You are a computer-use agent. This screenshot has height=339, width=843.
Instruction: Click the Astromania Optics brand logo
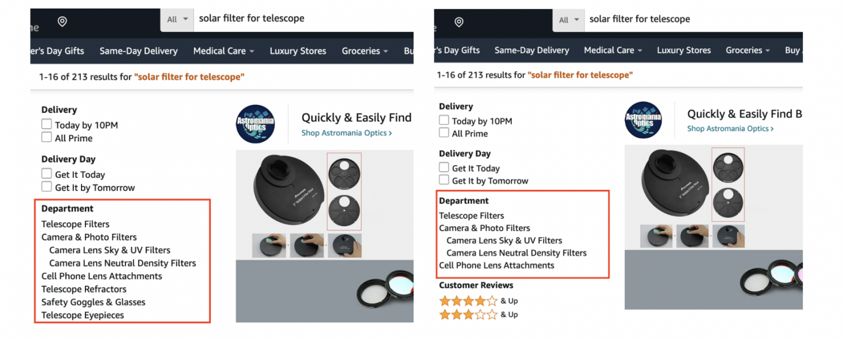pos(255,123)
